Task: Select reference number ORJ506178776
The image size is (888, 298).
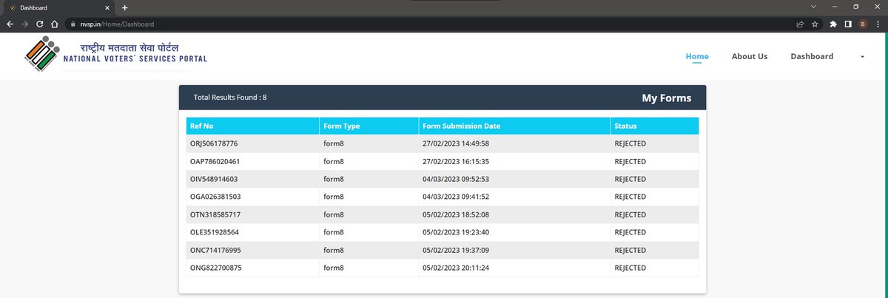Action: [x=214, y=143]
